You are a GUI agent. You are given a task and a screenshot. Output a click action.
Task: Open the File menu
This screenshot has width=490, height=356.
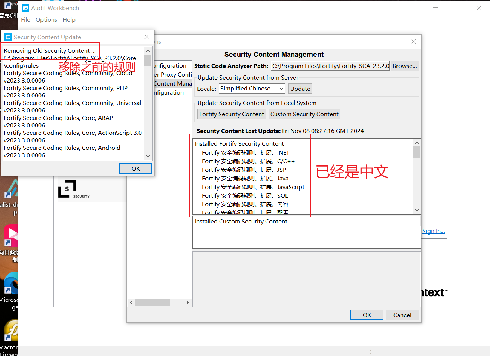(25, 19)
